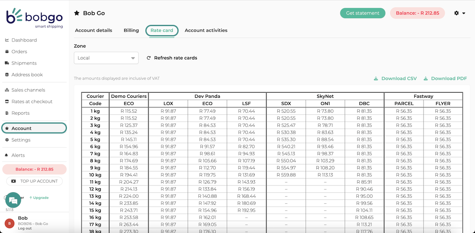Open the Zone dropdown showing Local
Viewport: 475px width, 233px height.
click(106, 58)
